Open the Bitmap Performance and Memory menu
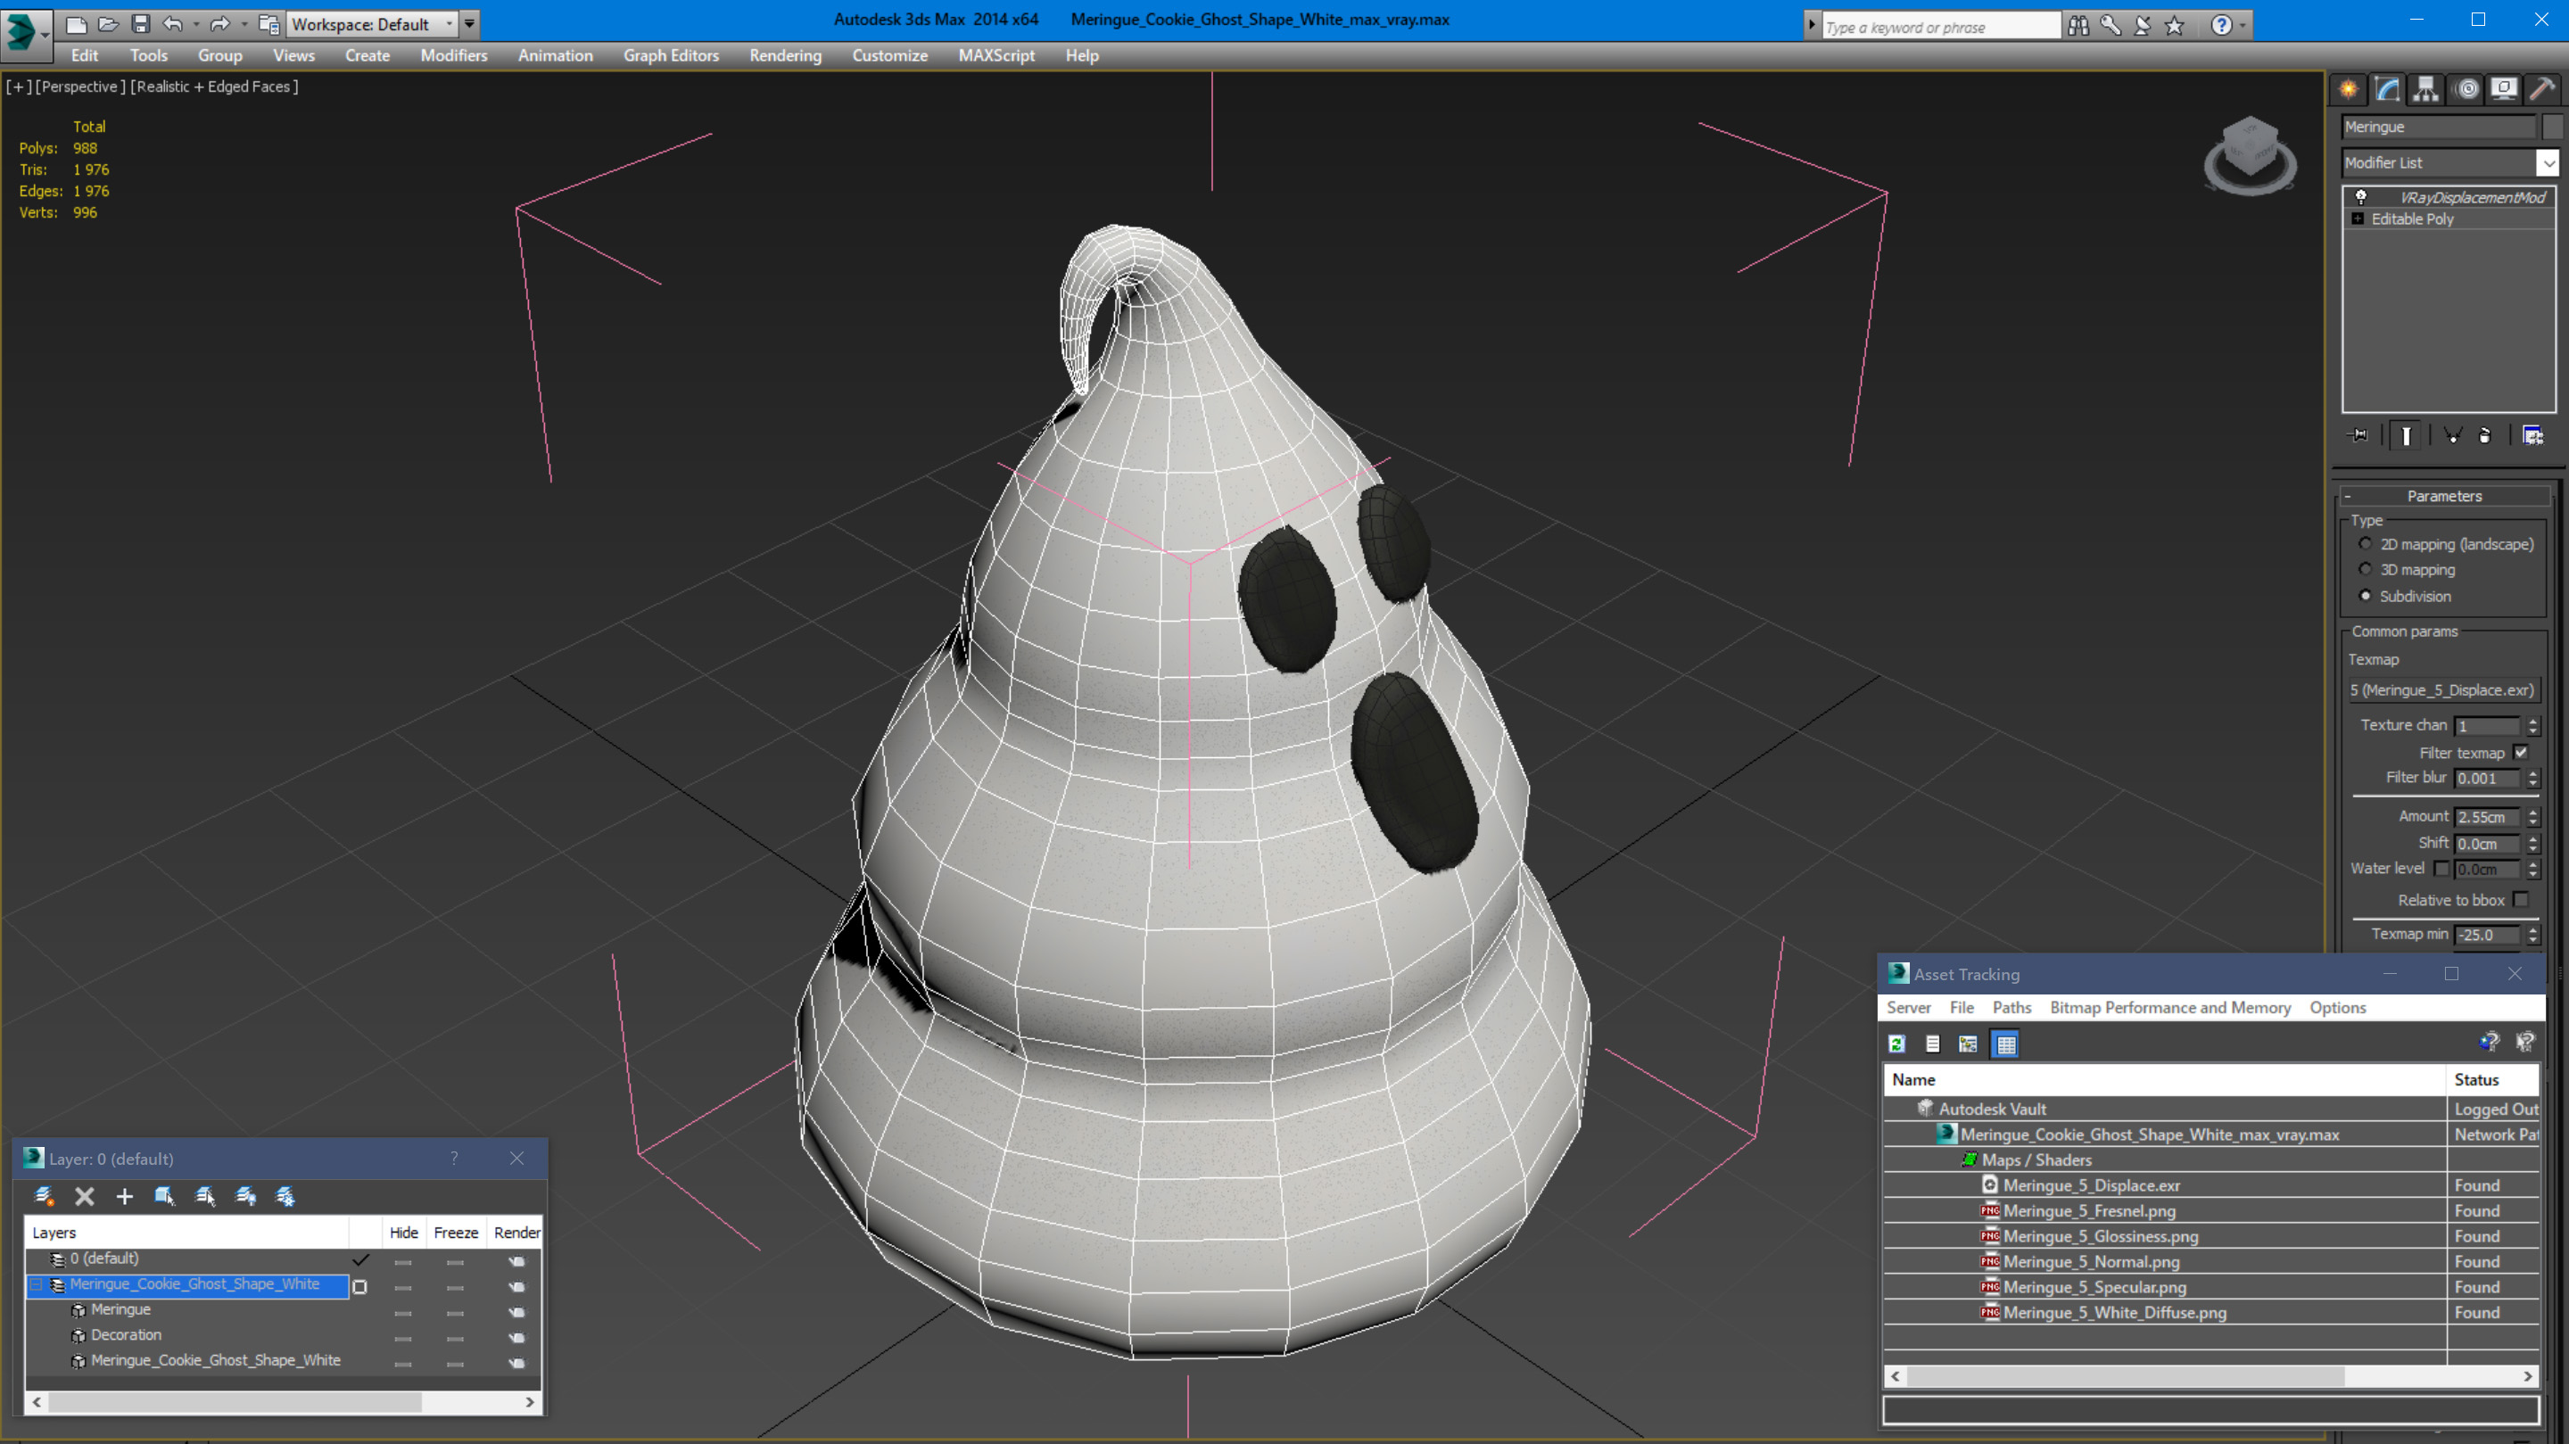The image size is (2569, 1444). [2170, 1007]
